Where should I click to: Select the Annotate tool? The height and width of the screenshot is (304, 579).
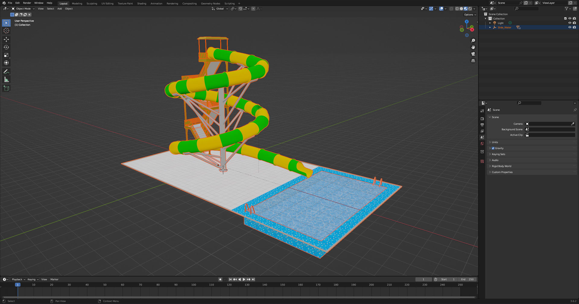point(6,72)
